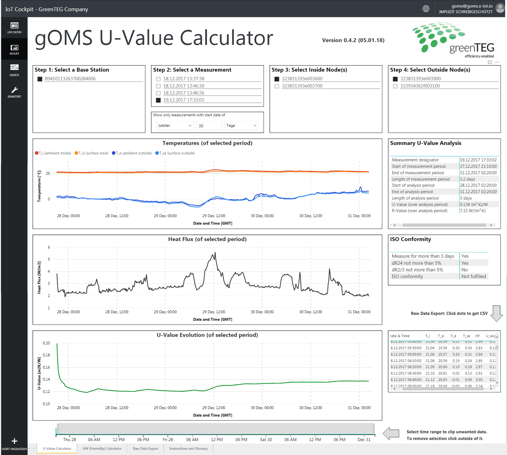Click the focus mode icon under logo
This screenshot has height=455, width=507.
click(490, 62)
